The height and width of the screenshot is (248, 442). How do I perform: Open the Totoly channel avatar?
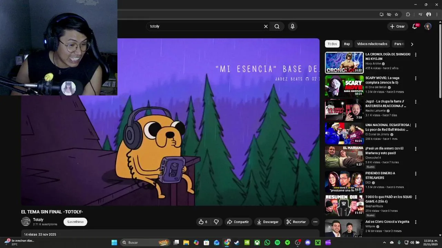pos(26,221)
